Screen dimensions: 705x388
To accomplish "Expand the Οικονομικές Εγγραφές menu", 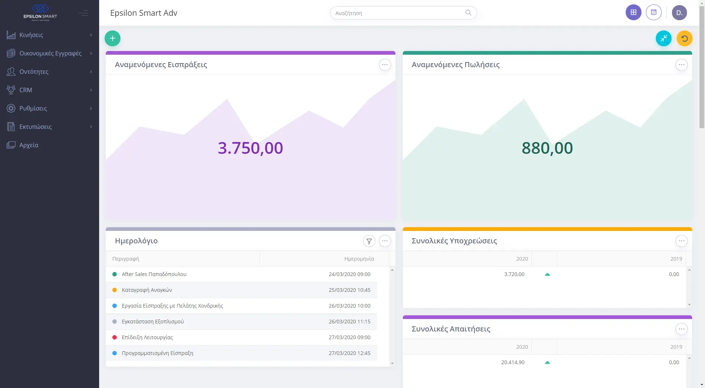I will point(50,53).
